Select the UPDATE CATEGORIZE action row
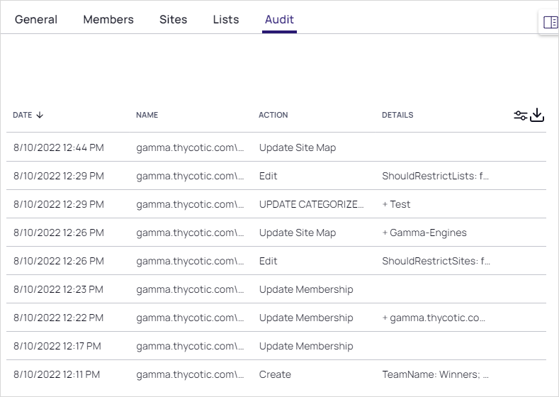The height and width of the screenshot is (397, 559). pyautogui.click(x=312, y=204)
